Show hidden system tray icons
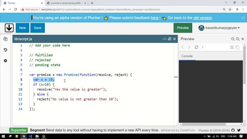Image resolution: width=247 pixels, height=139 pixels. click(x=205, y=136)
